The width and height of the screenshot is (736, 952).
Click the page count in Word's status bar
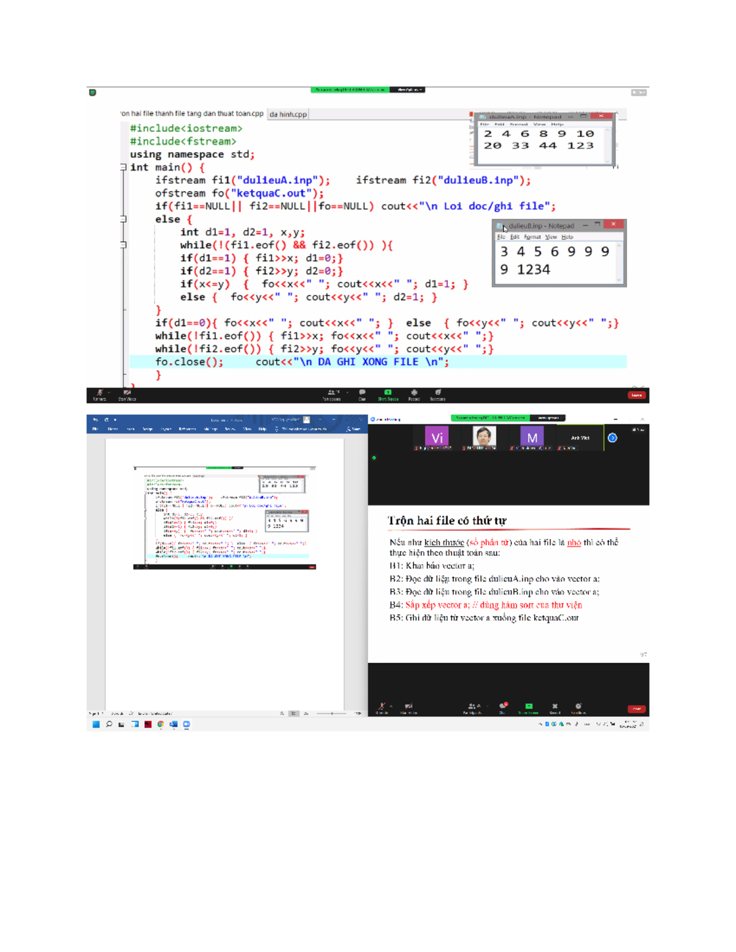95,713
